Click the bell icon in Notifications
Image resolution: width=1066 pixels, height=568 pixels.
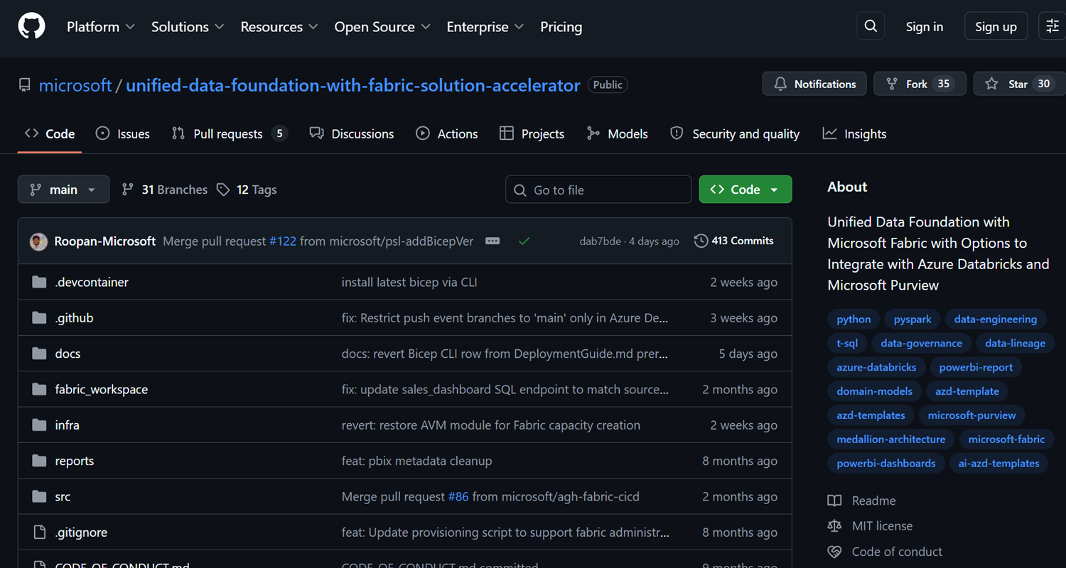pyautogui.click(x=780, y=84)
